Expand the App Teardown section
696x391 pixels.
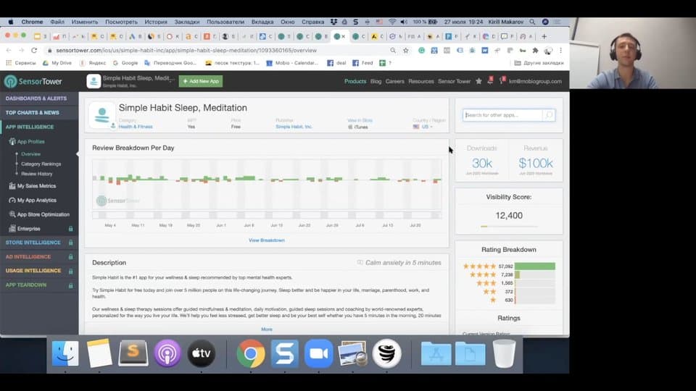pyautogui.click(x=26, y=285)
